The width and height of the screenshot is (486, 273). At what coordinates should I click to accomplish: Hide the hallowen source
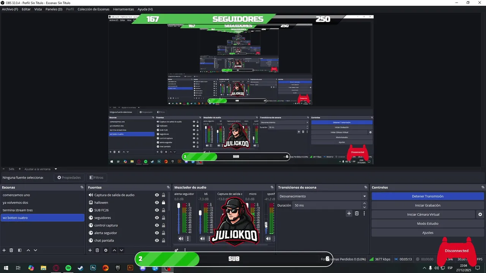click(157, 202)
